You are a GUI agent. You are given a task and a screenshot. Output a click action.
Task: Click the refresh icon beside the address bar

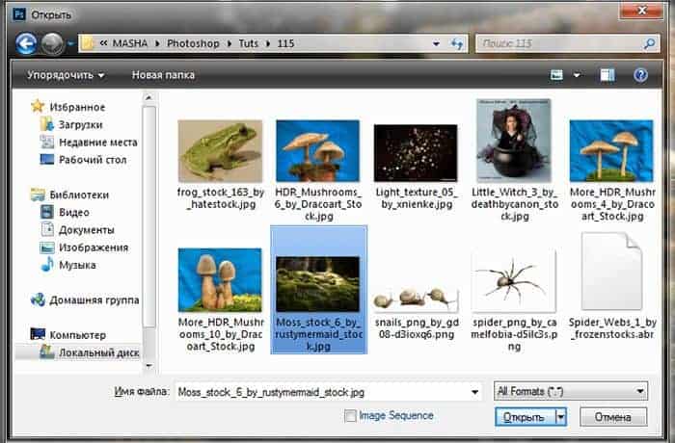456,44
